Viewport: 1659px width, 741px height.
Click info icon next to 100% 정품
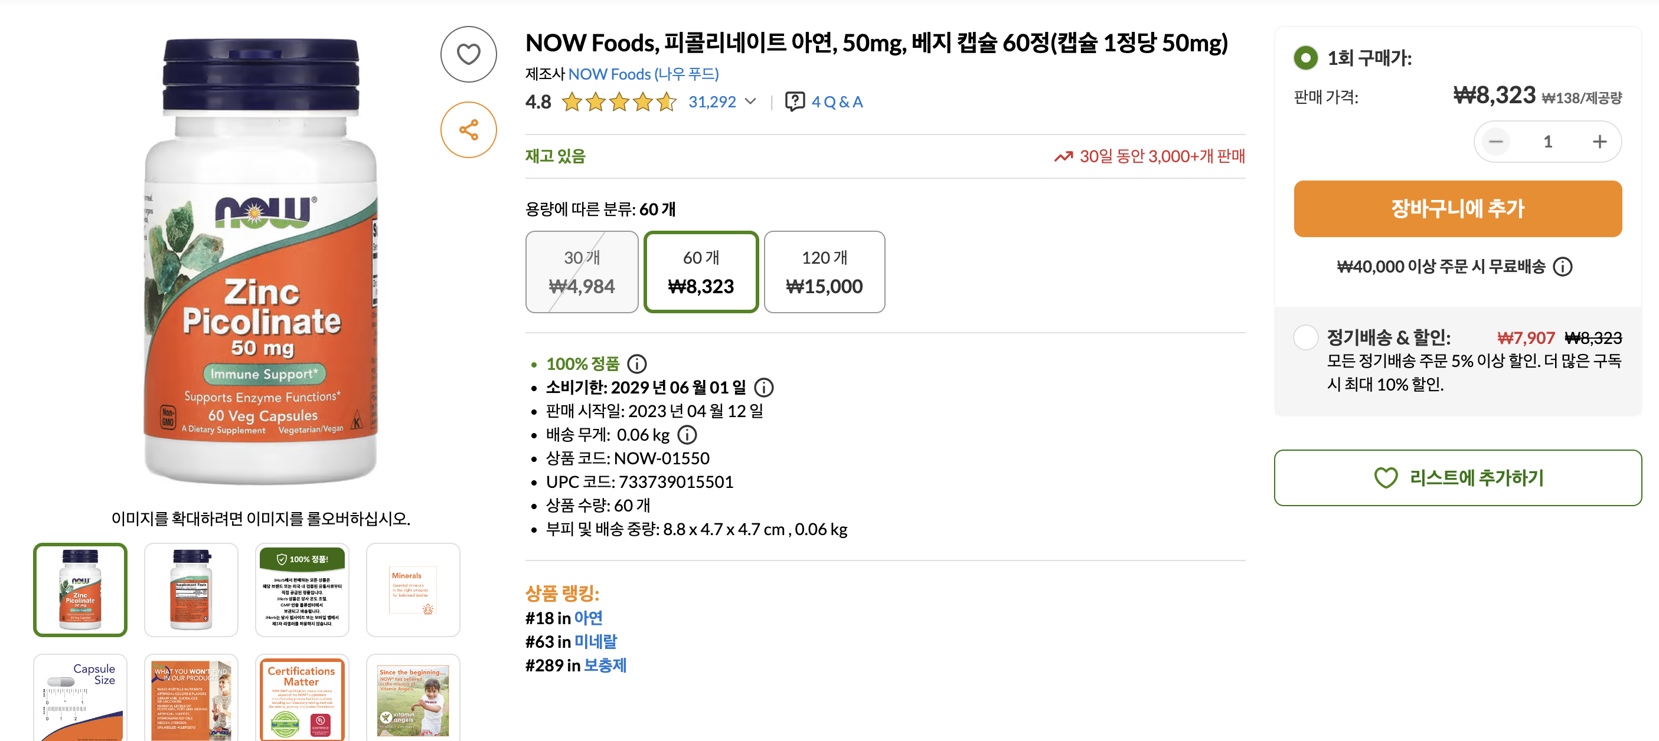pyautogui.click(x=636, y=365)
